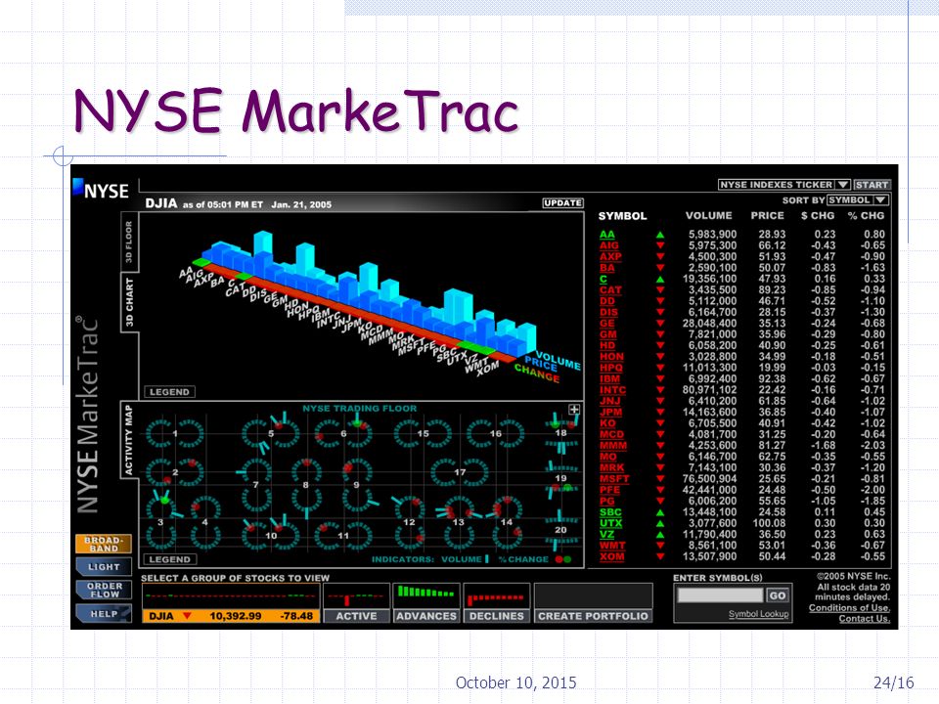The width and height of the screenshot is (939, 704).
Task: Open Conditions of Use link
Action: pyautogui.click(x=849, y=607)
